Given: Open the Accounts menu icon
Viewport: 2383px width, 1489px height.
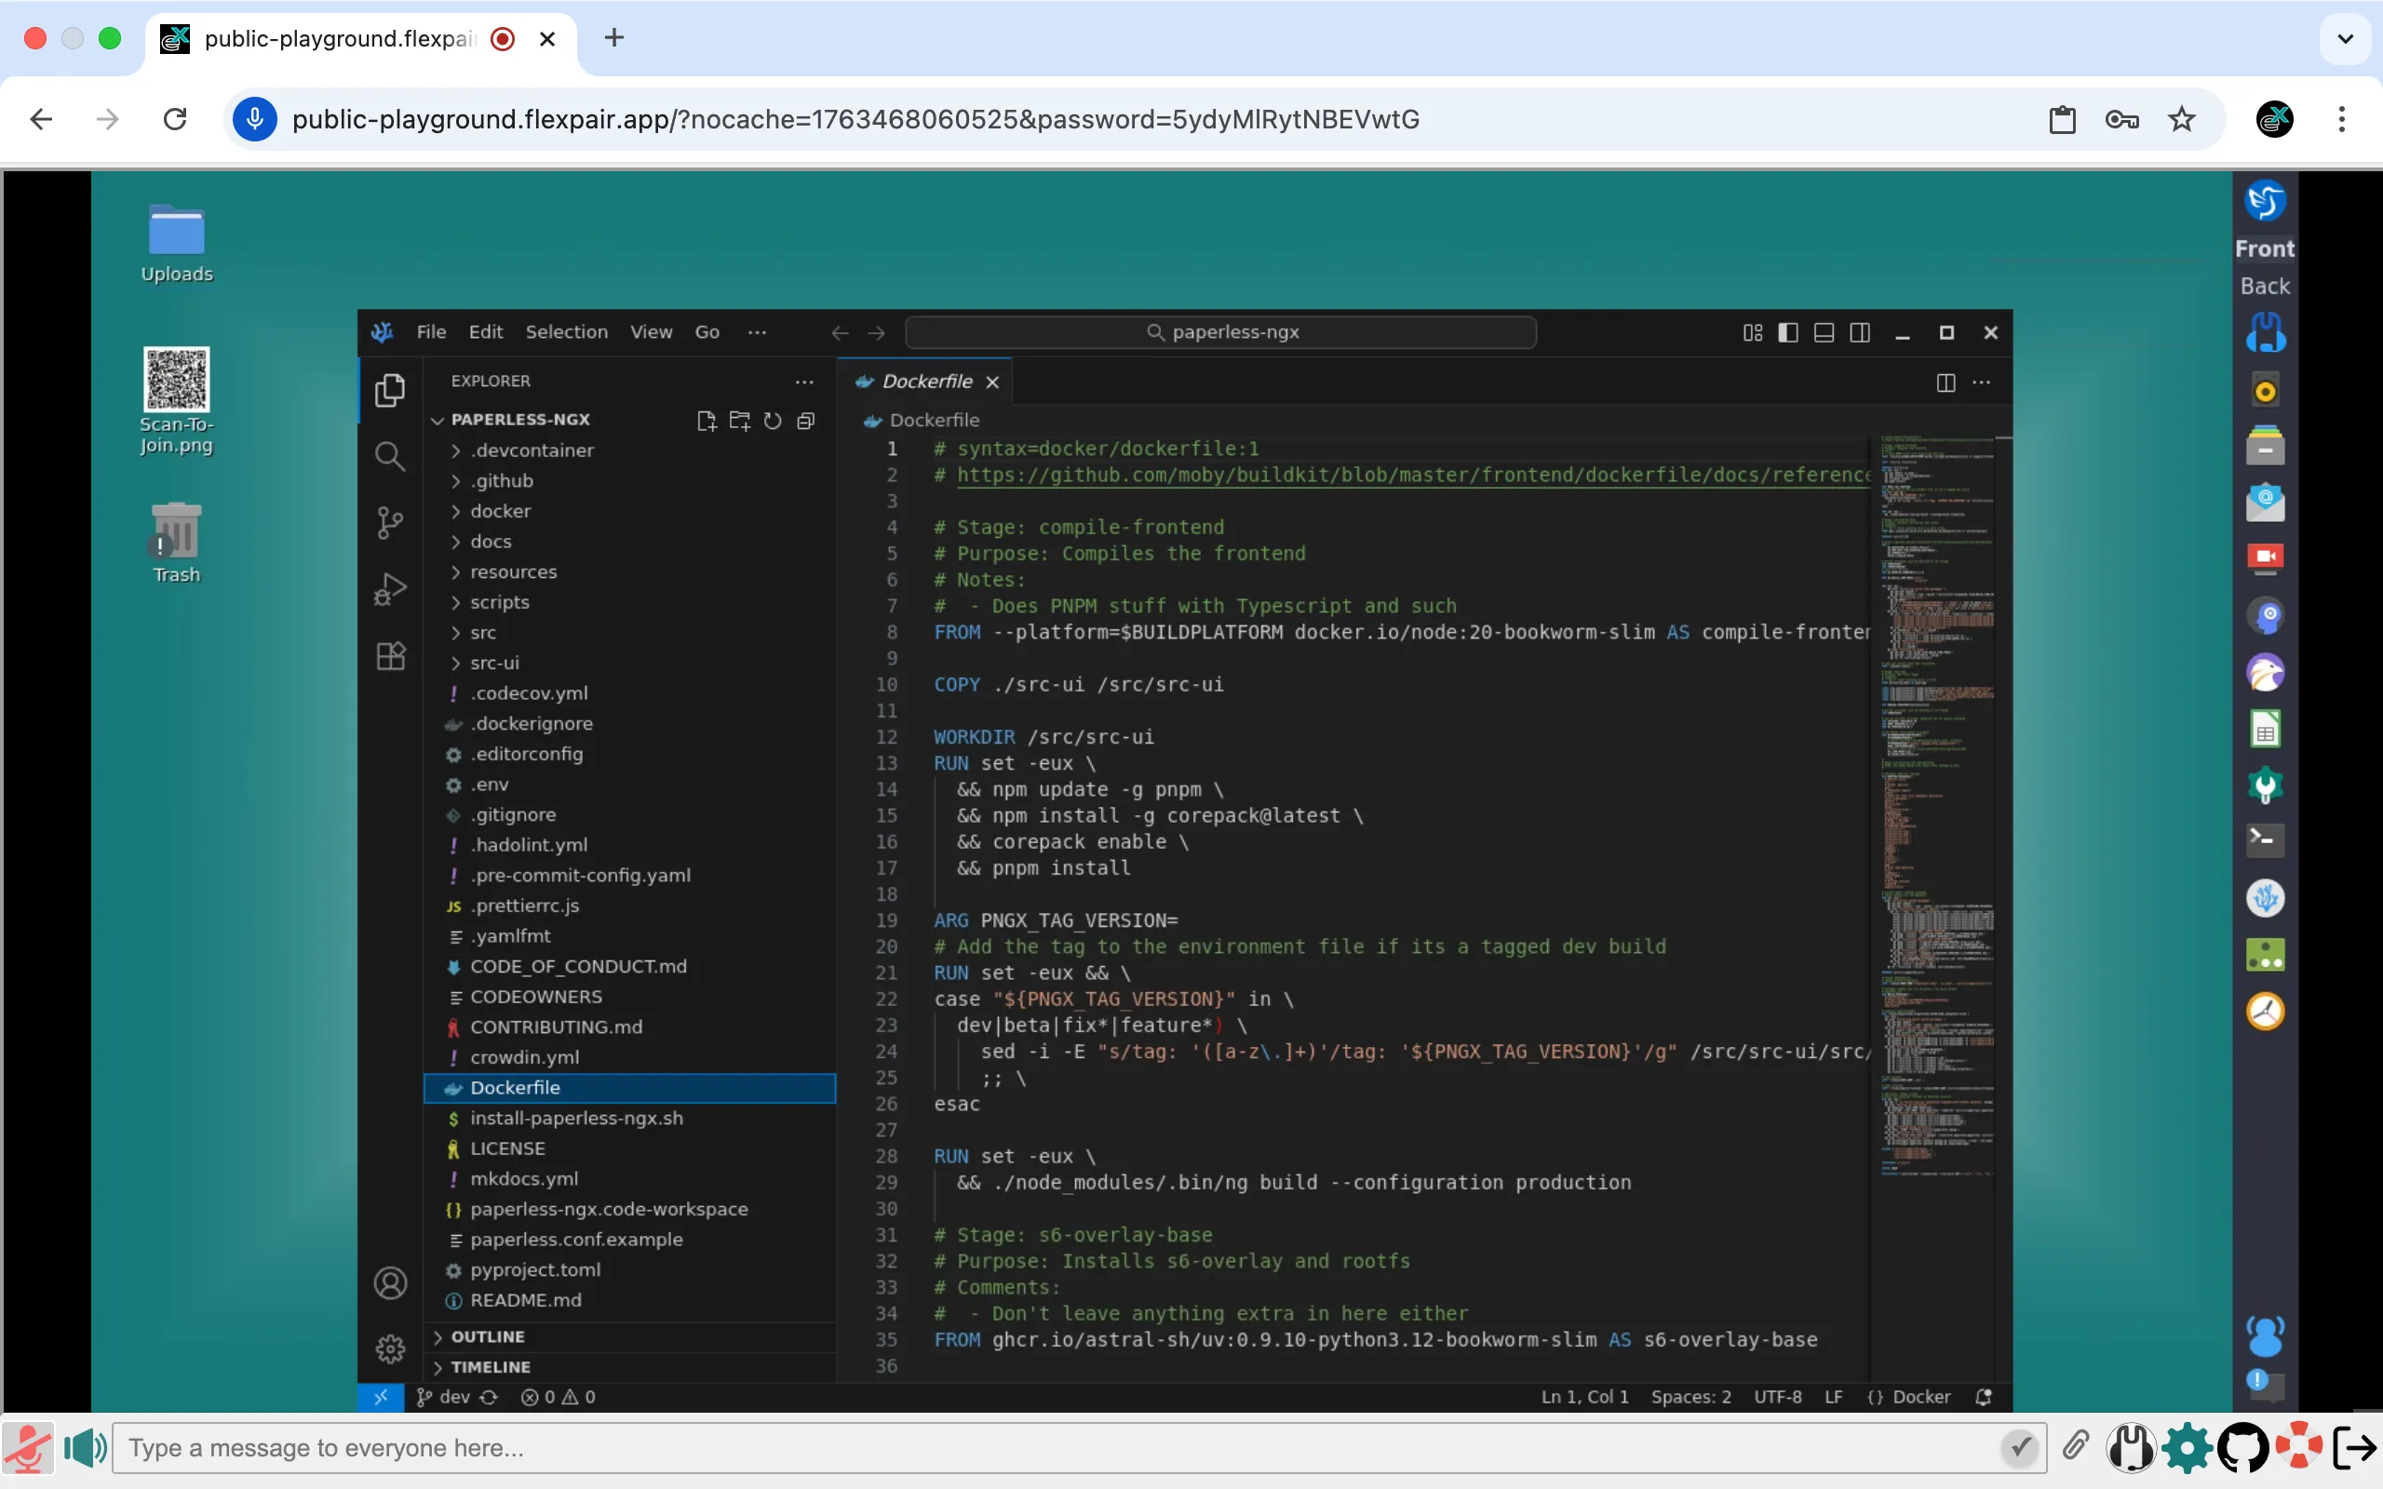Looking at the screenshot, I should pyautogui.click(x=390, y=1283).
